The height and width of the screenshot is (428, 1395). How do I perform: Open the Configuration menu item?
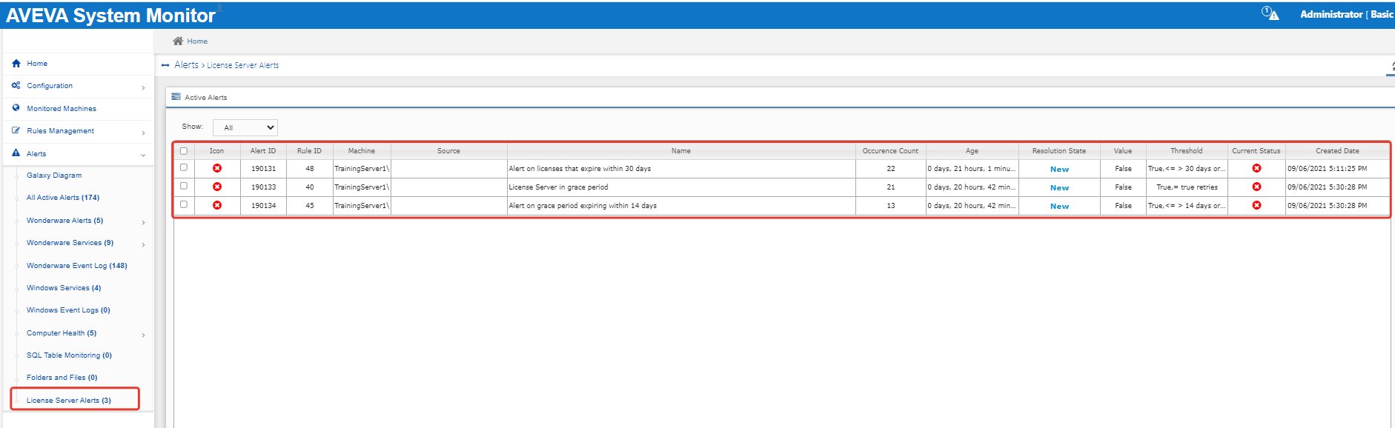(x=50, y=86)
